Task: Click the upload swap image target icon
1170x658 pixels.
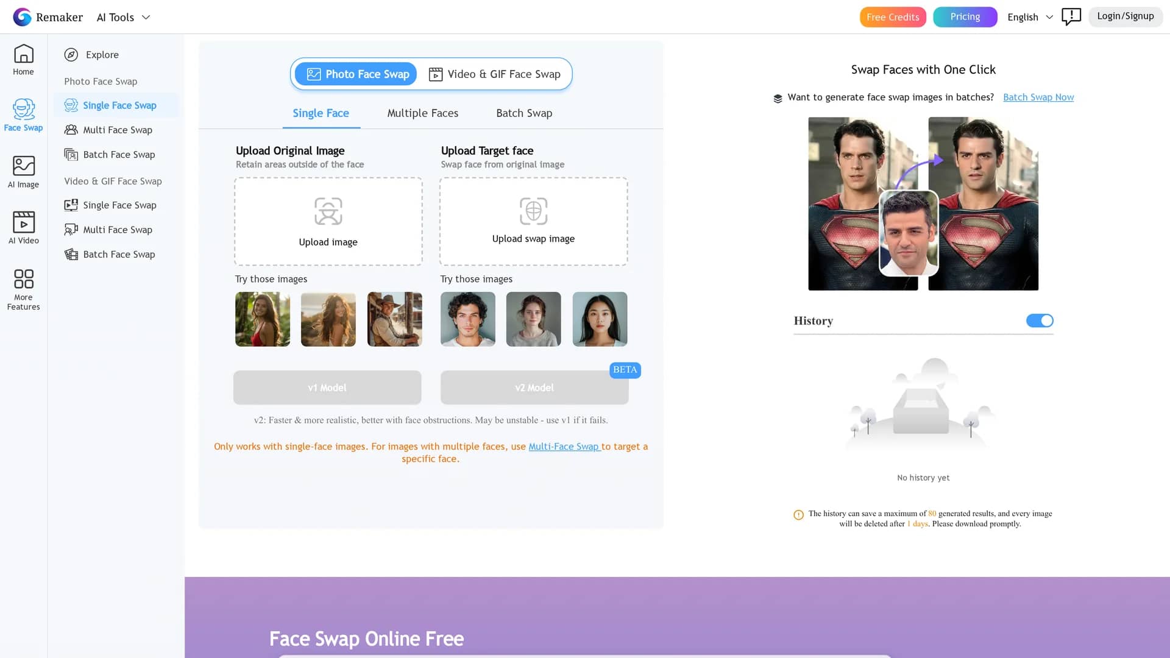Action: point(533,211)
